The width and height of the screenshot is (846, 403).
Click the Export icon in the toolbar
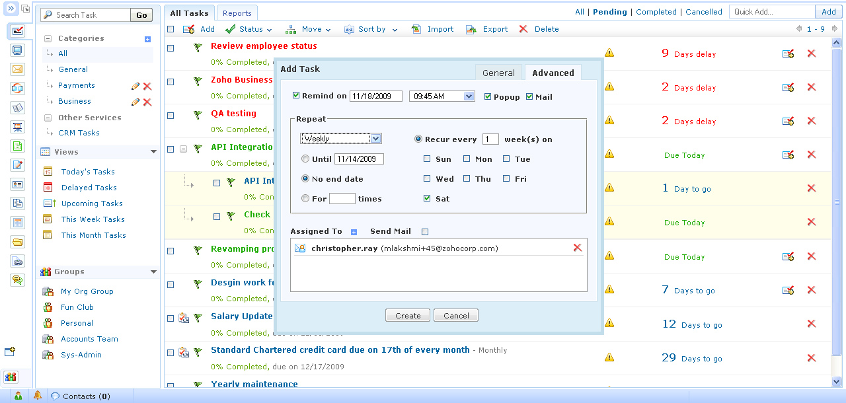click(x=471, y=29)
